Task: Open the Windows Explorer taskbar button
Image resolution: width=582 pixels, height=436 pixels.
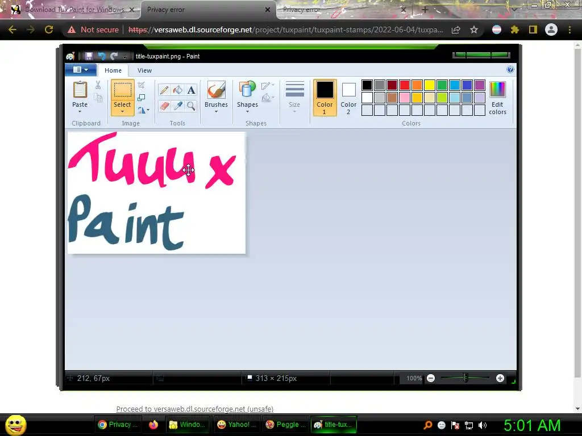Action: click(188, 425)
